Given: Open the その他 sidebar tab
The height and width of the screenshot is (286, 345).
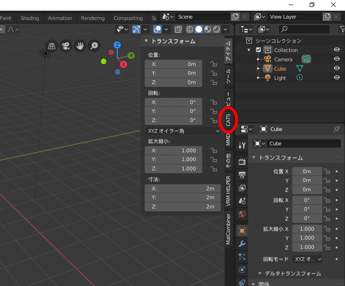Looking at the screenshot, I should pos(228,160).
